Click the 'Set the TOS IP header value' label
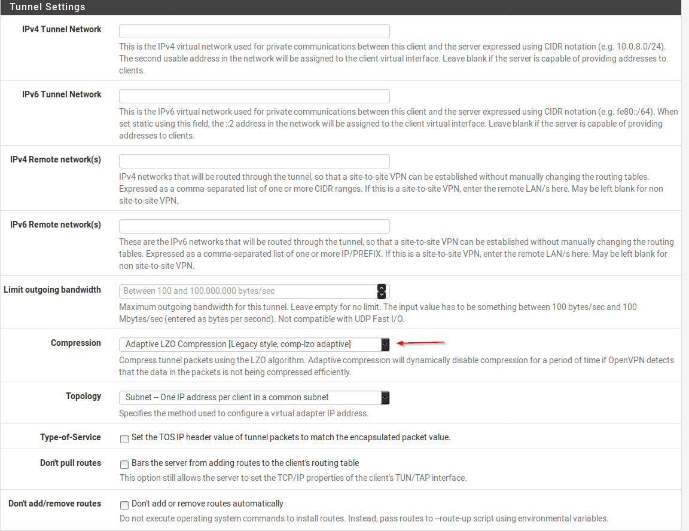This screenshot has width=689, height=531. (291, 438)
